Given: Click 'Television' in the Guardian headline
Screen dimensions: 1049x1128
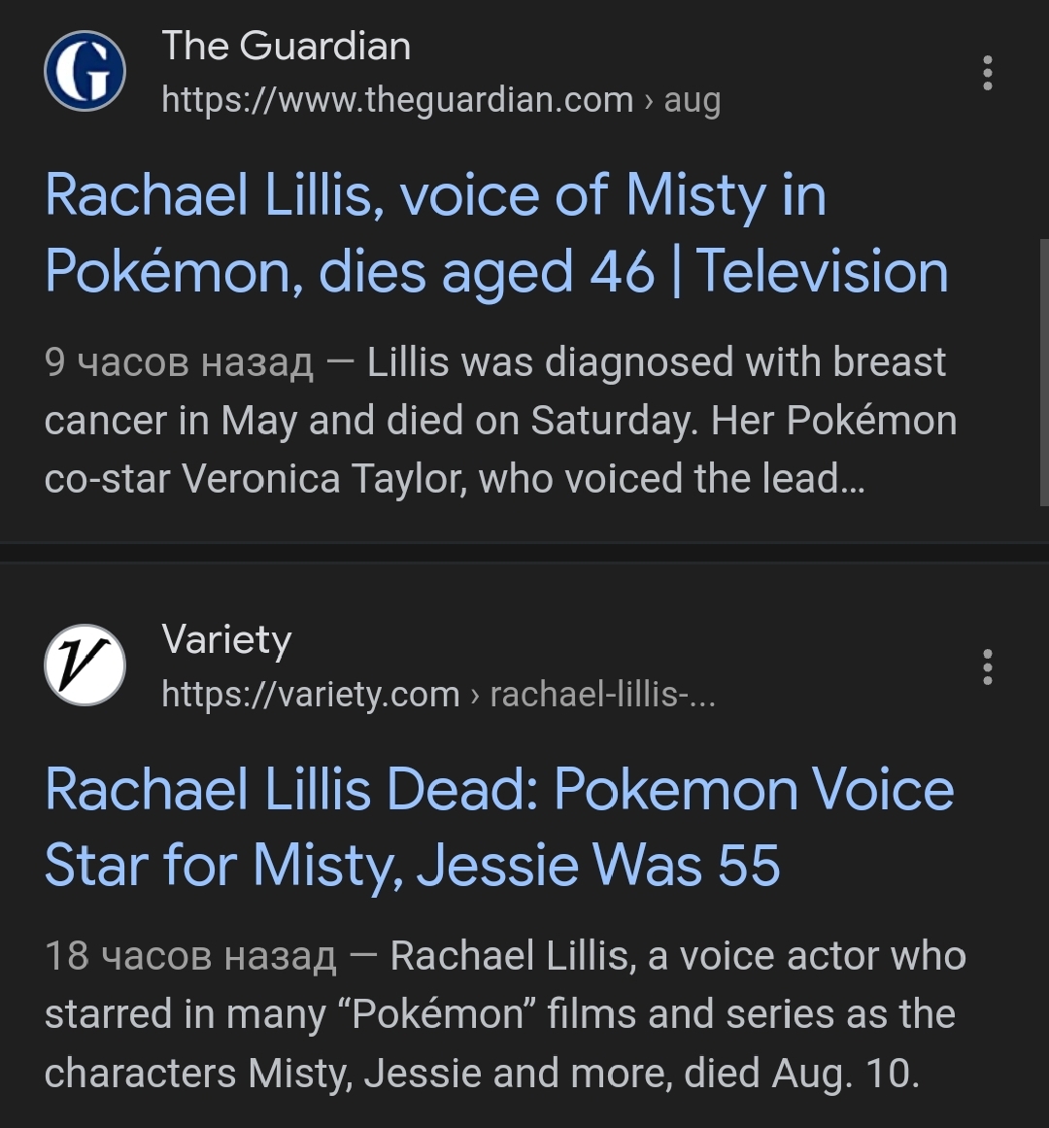Looking at the screenshot, I should coord(822,271).
